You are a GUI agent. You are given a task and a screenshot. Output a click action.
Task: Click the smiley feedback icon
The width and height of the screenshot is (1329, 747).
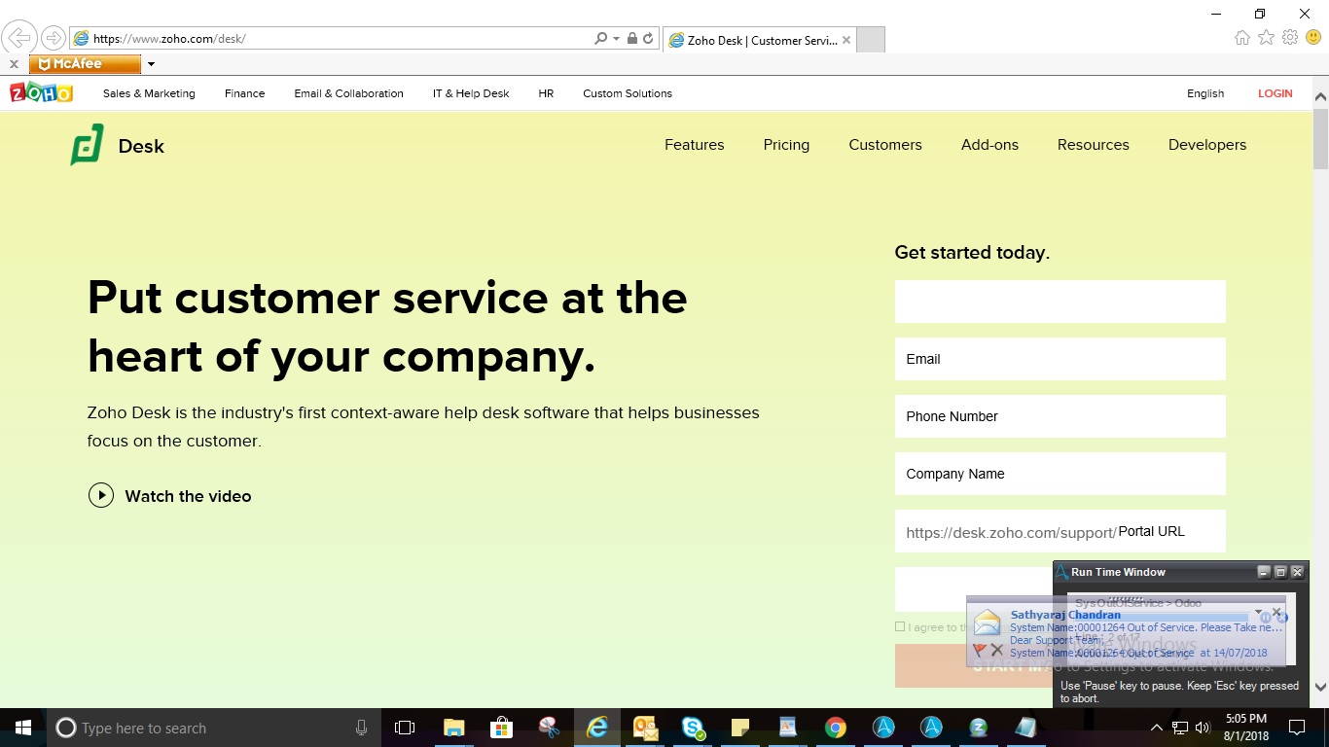(x=1313, y=38)
